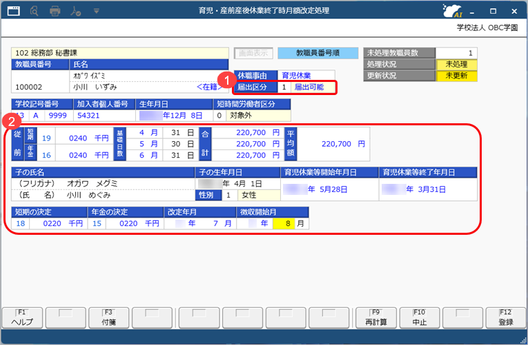Click the 氏名 column header
Viewport: 528px width, 345px height.
pyautogui.click(x=149, y=64)
